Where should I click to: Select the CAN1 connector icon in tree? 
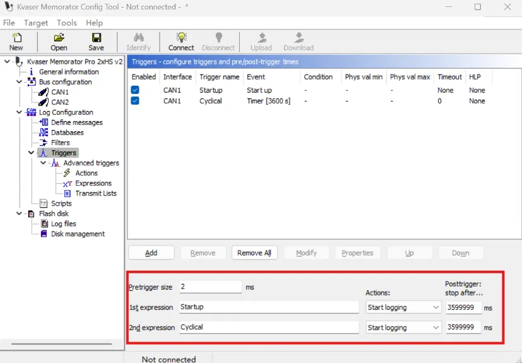[44, 92]
